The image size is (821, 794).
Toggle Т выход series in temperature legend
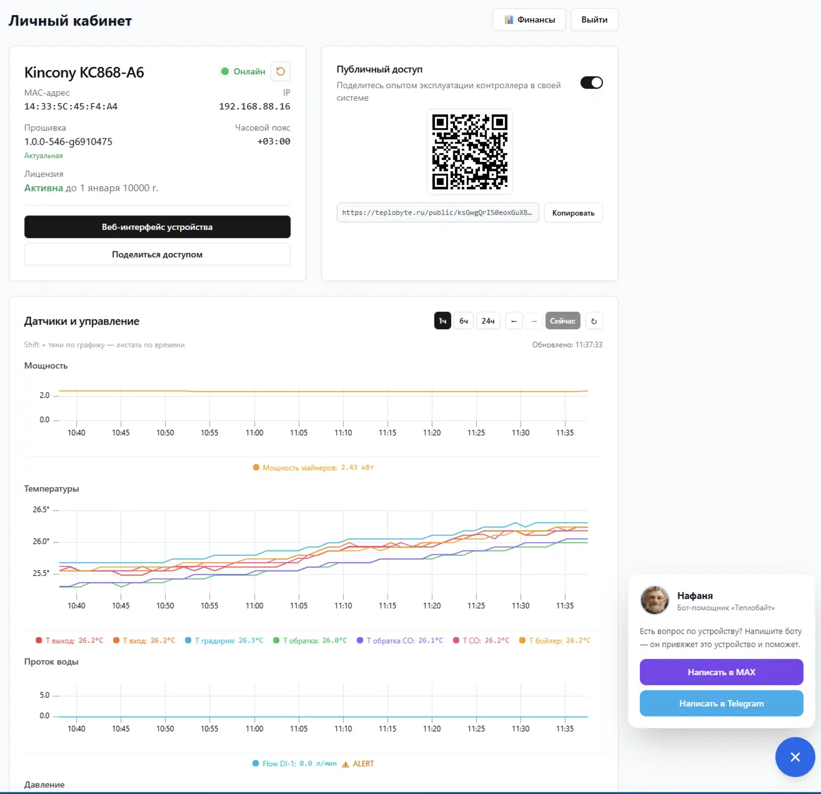pyautogui.click(x=69, y=640)
